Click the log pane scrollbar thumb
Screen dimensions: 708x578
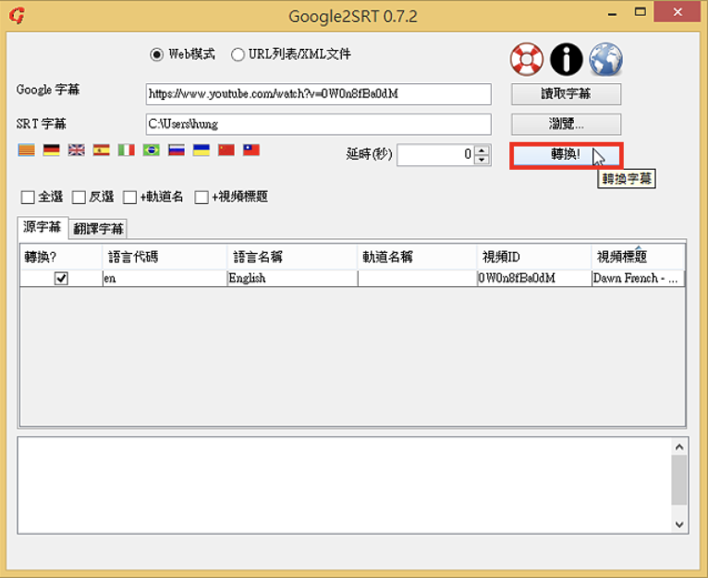coord(679,479)
